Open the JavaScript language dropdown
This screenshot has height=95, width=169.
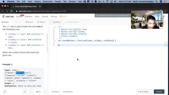coord(57,22)
